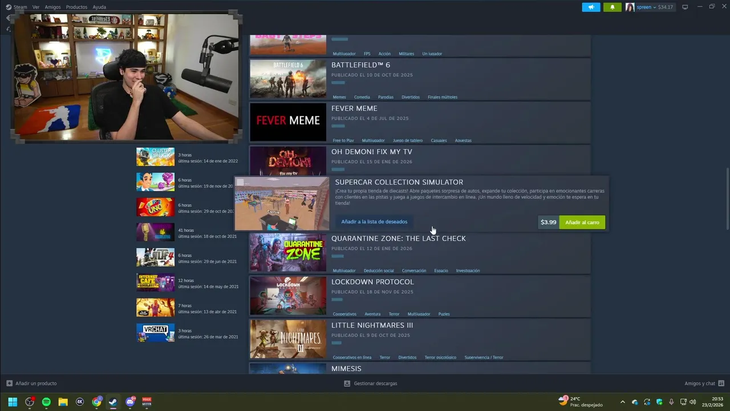Click the Battlefield 6 cover image
Screen dimensions: 730x411
coord(288,79)
